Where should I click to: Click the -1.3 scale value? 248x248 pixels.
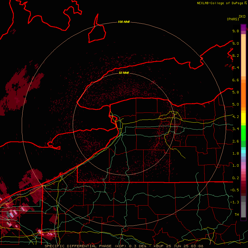click(234, 202)
